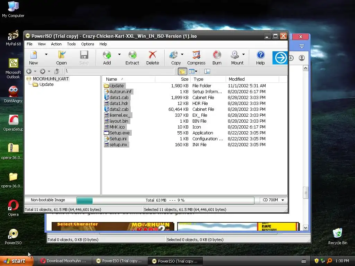Select the MHK.ico file

point(117,127)
